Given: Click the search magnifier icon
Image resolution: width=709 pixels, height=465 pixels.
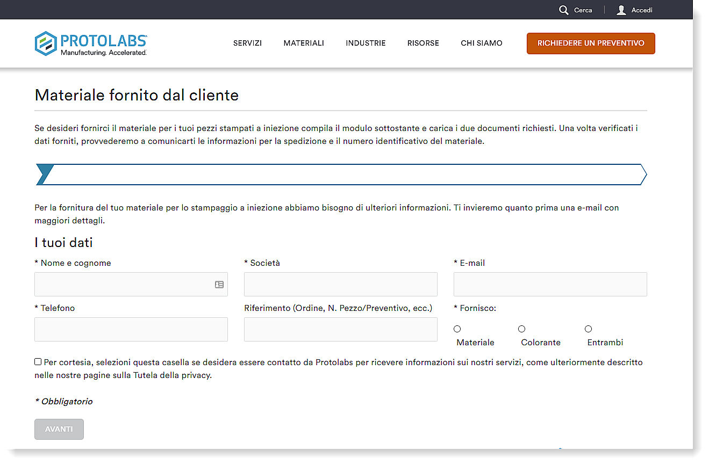Looking at the screenshot, I should point(563,10).
